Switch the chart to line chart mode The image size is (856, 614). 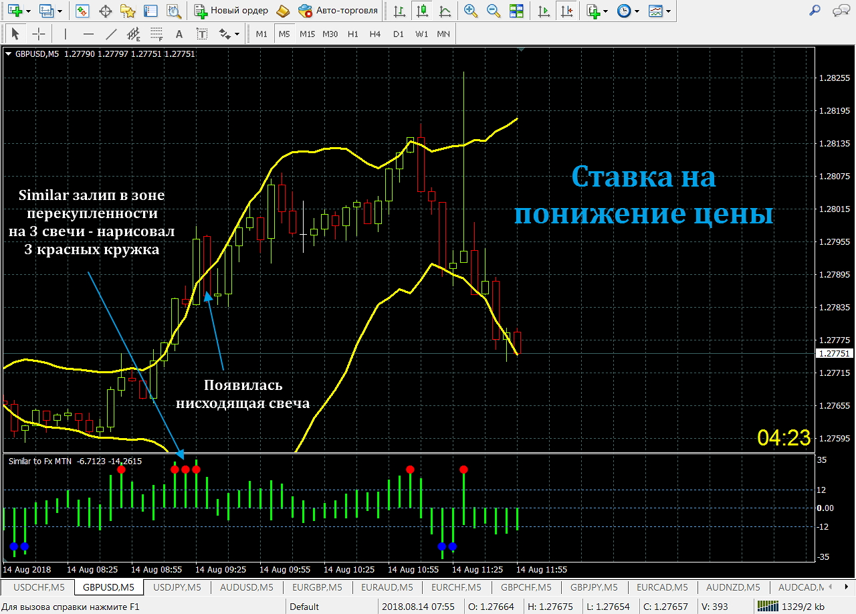[445, 11]
